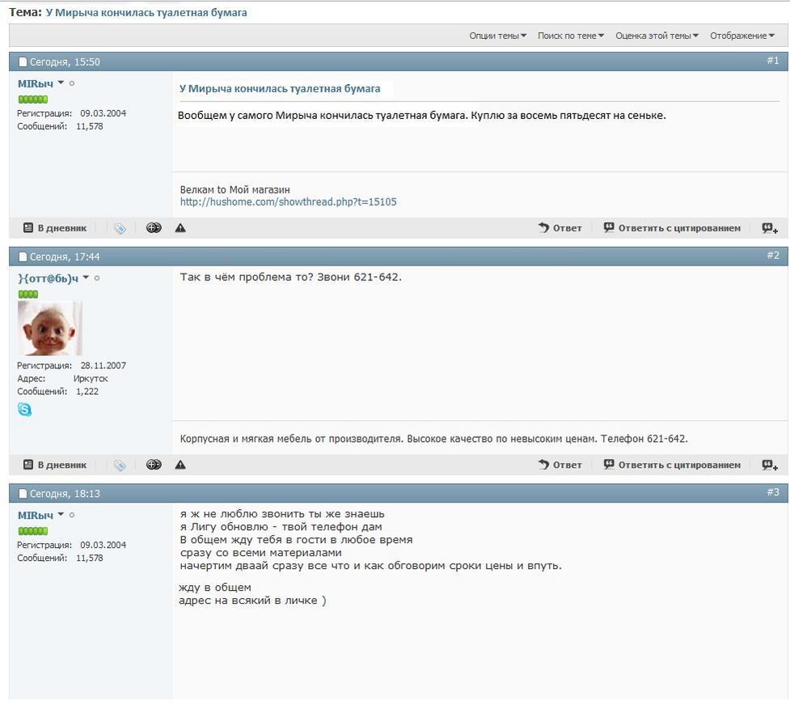The height and width of the screenshot is (705, 790).
Task: Click Ответить с цитированием under post #2
Action: coord(672,465)
